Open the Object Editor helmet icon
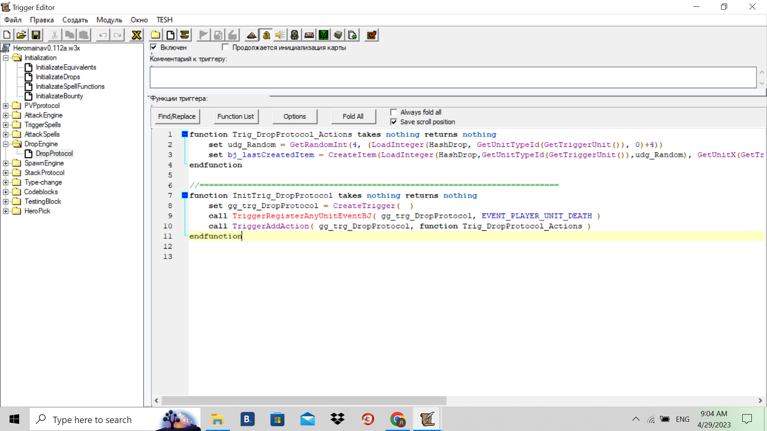 point(294,35)
